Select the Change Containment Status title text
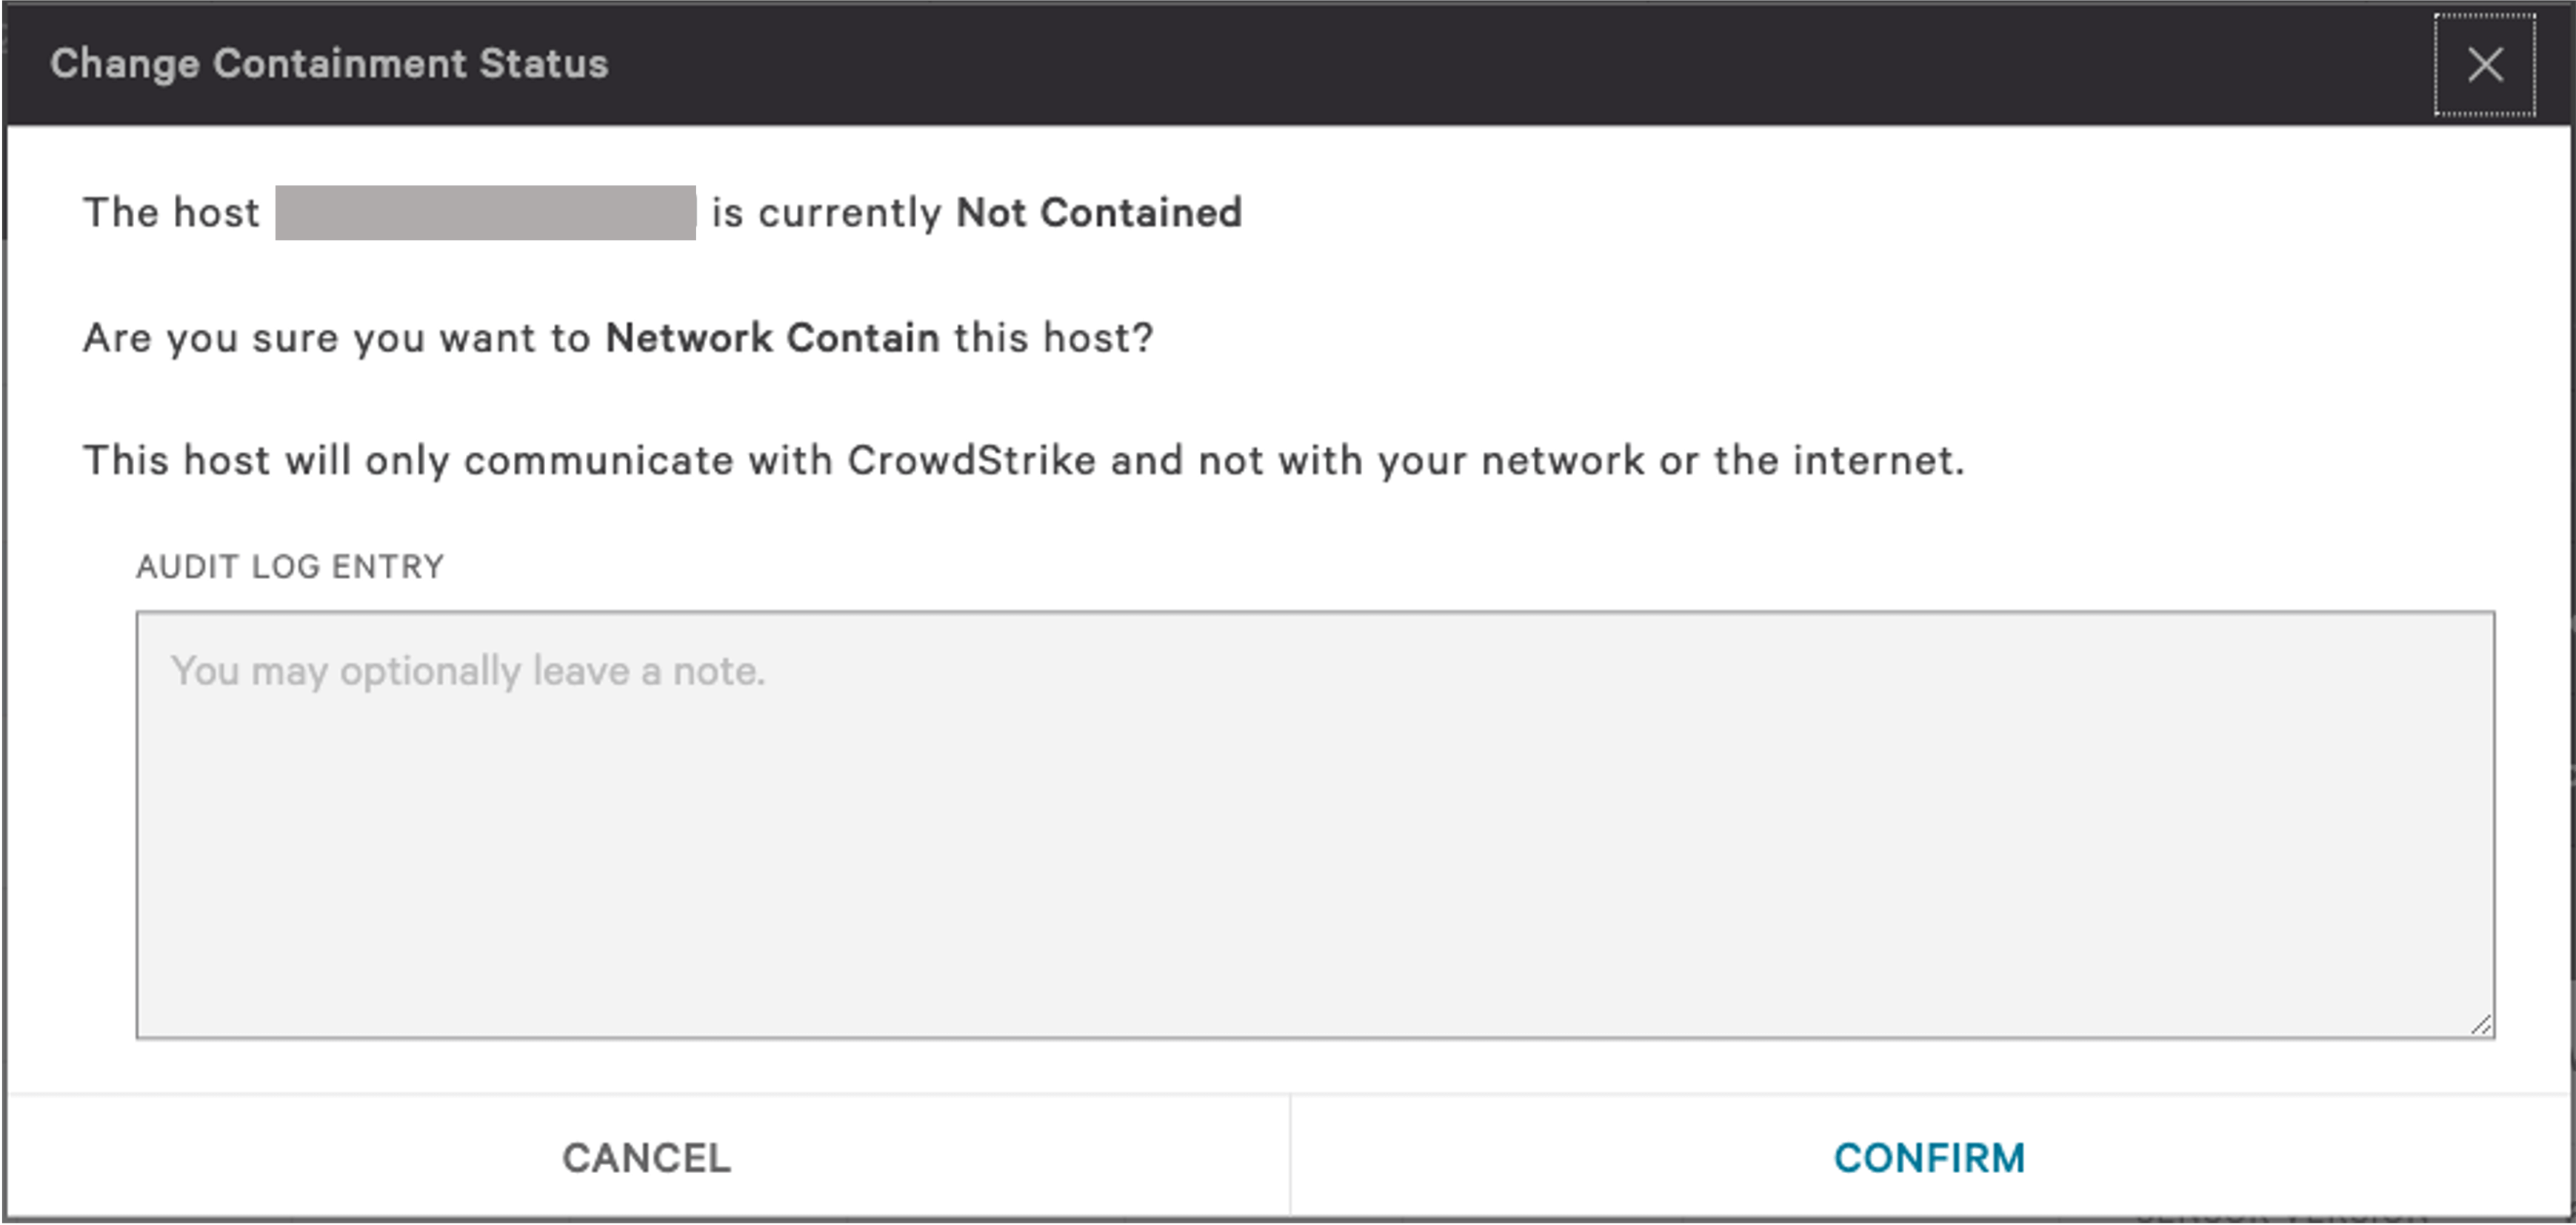This screenshot has width=2576, height=1225. [x=329, y=63]
